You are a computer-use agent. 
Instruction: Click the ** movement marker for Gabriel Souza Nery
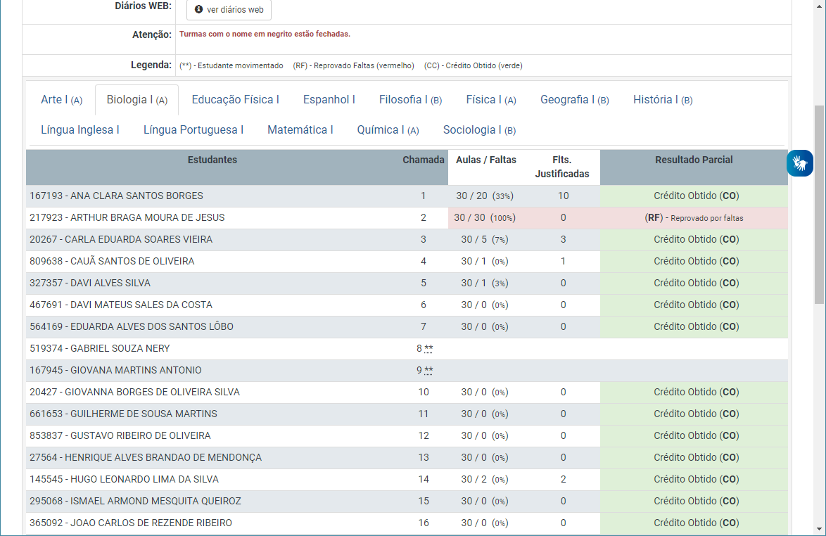[428, 349]
